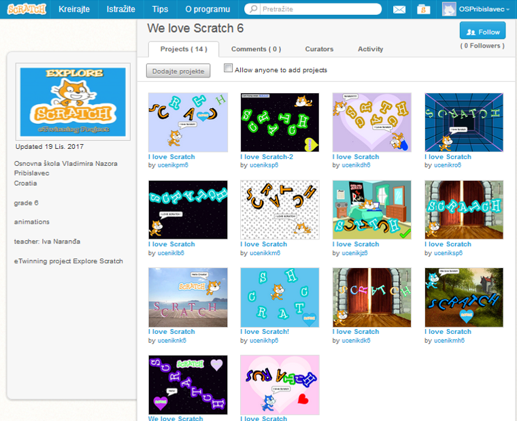This screenshot has height=421, width=517.
Task: Open forest path project thumbnail by ucenikmh6
Action: pyautogui.click(x=464, y=297)
